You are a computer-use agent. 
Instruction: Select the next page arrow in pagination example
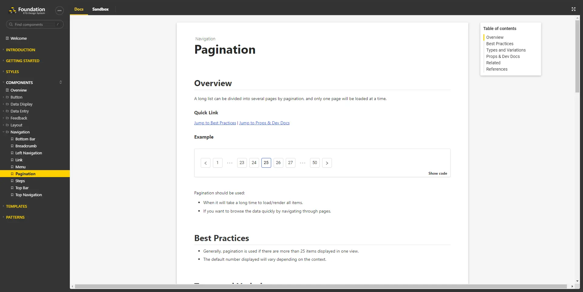[x=327, y=163]
